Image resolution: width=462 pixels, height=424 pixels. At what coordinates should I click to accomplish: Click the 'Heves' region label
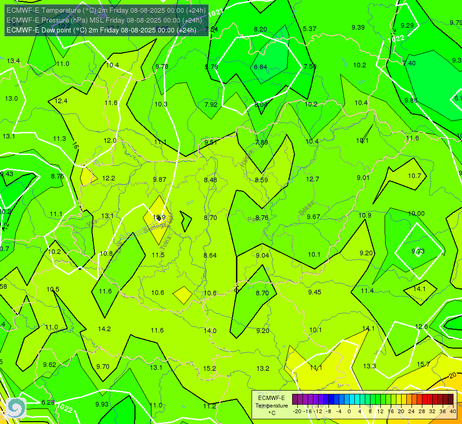247,158
